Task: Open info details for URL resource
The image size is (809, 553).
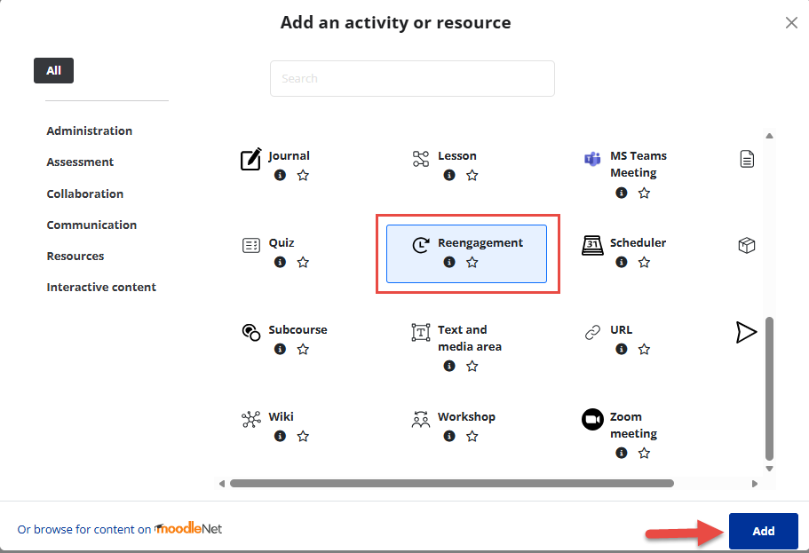Action: (622, 350)
